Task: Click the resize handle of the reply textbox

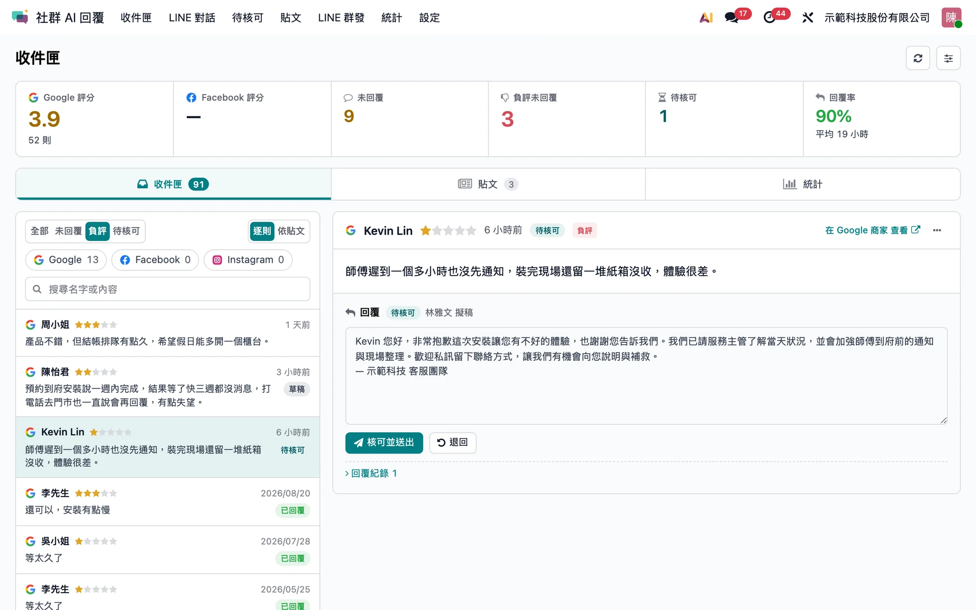Action: click(x=943, y=420)
